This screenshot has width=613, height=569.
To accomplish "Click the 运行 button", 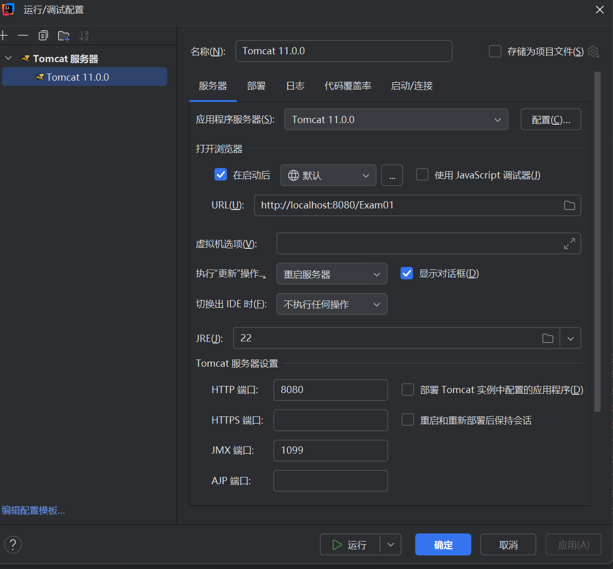I will point(350,544).
